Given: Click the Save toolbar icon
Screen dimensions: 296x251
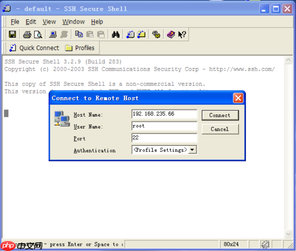Looking at the screenshot, I should (13, 35).
